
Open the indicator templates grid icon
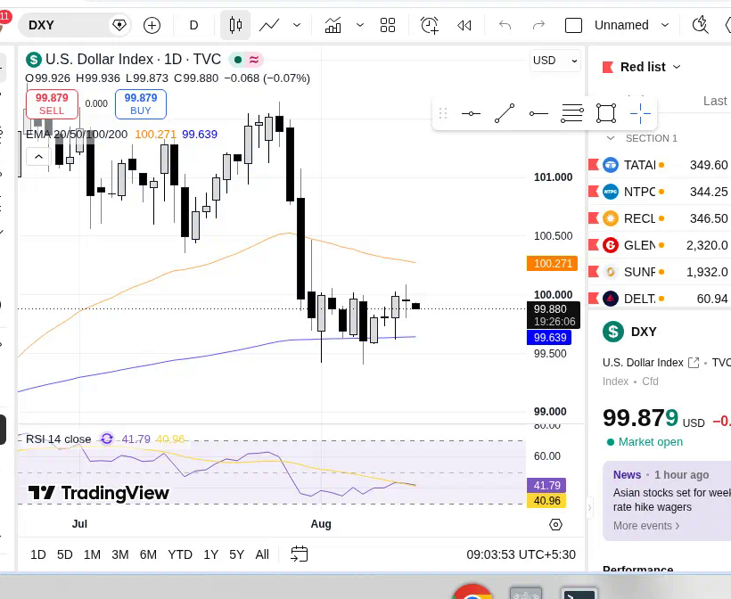pyautogui.click(x=388, y=25)
